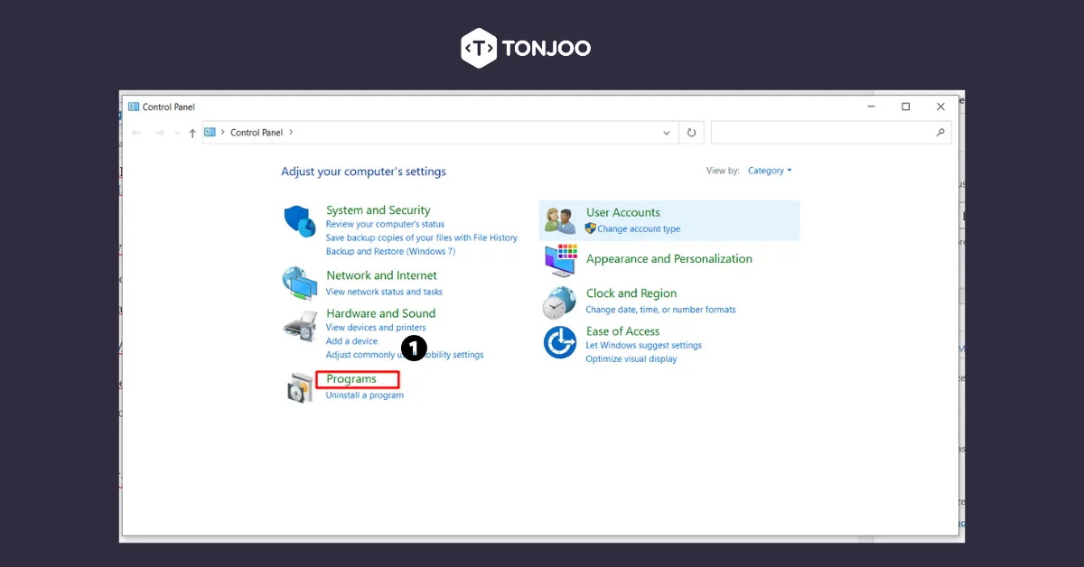The width and height of the screenshot is (1084, 567).
Task: Click the refresh button in the address bar
Action: (691, 132)
